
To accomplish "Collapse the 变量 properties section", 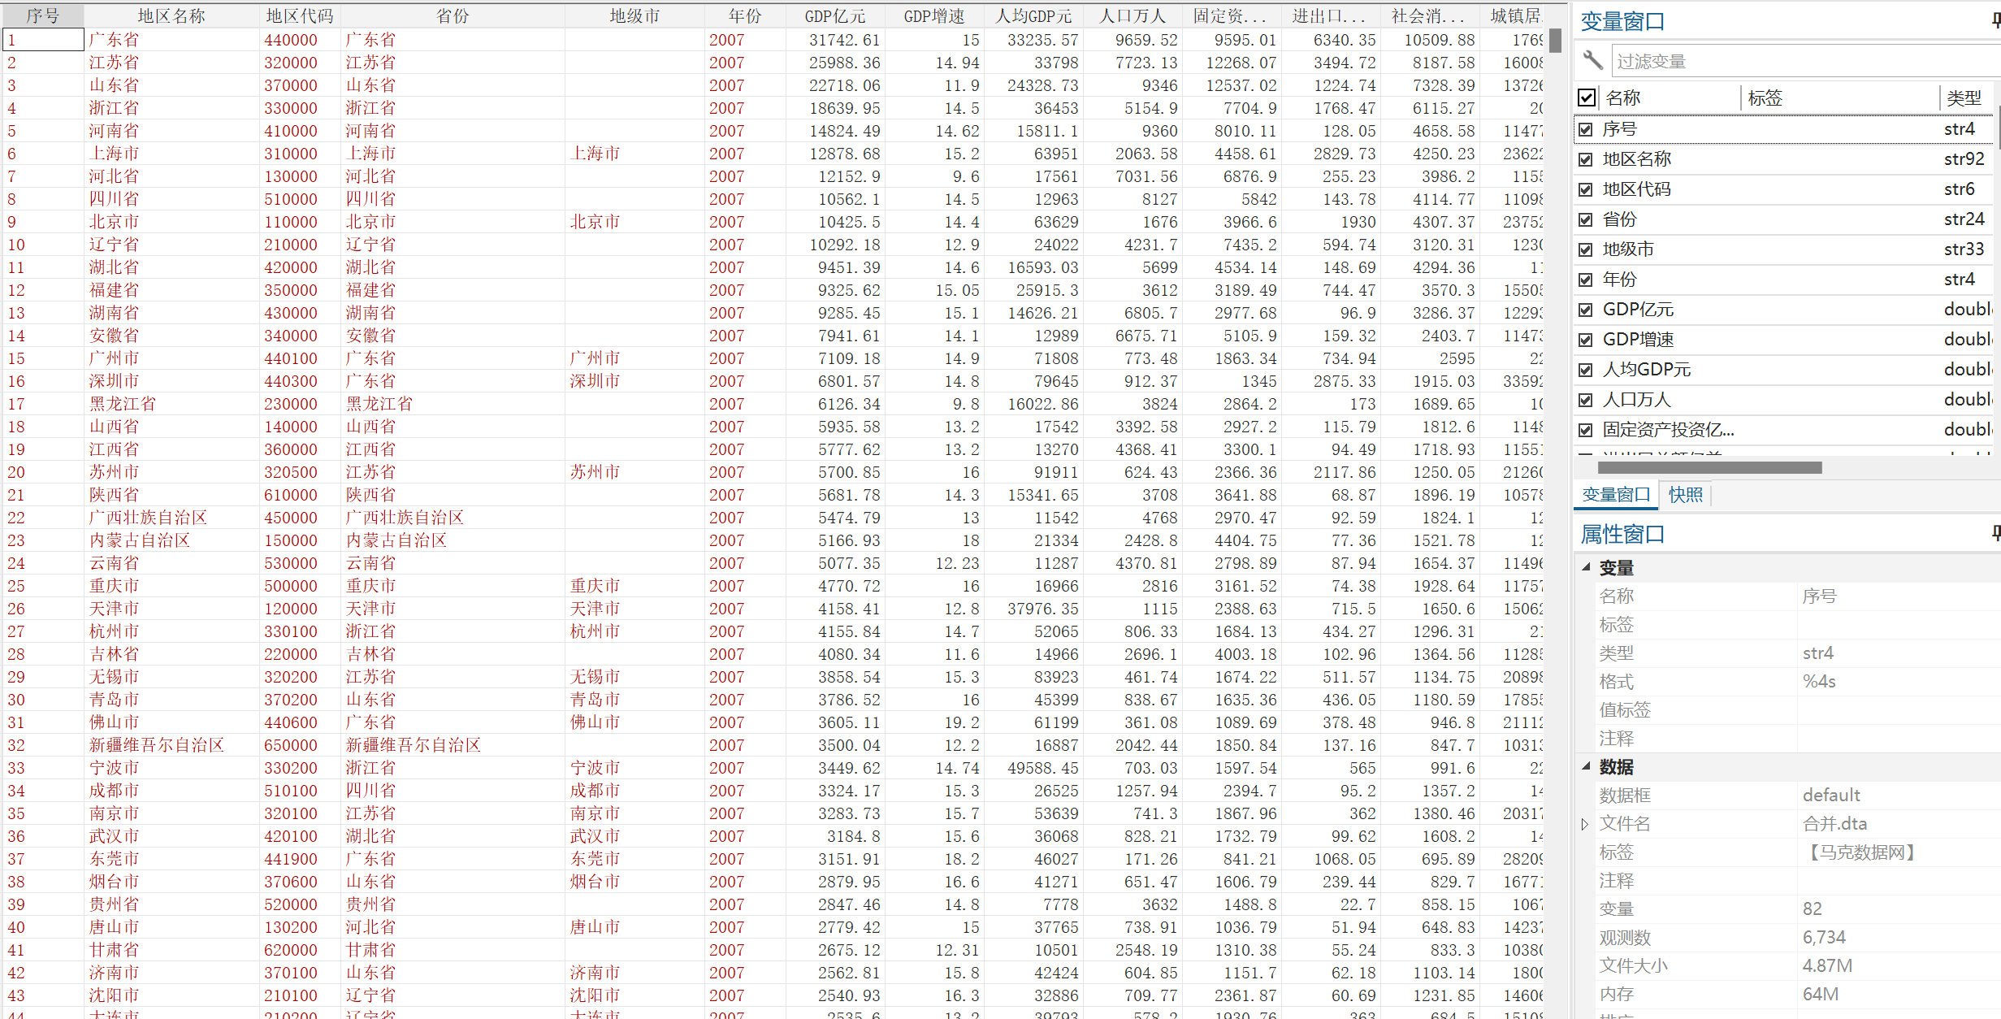I will 1586,567.
